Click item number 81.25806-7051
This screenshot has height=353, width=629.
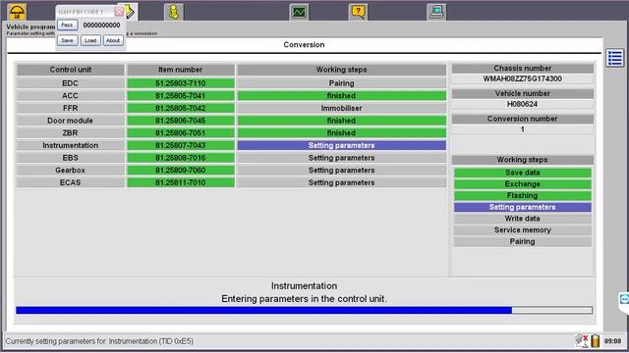coord(181,133)
